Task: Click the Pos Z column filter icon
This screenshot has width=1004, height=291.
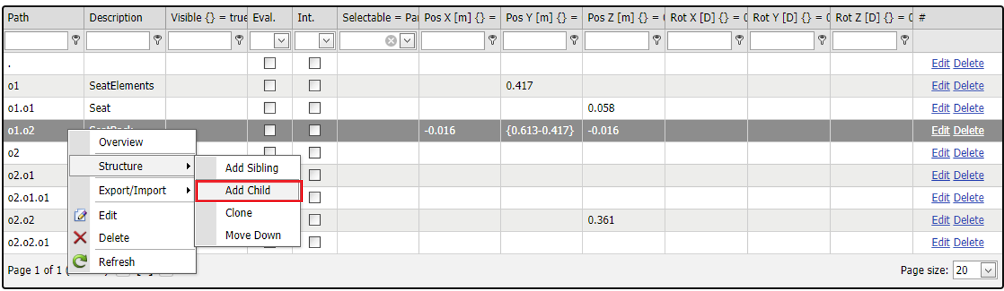Action: [x=656, y=40]
